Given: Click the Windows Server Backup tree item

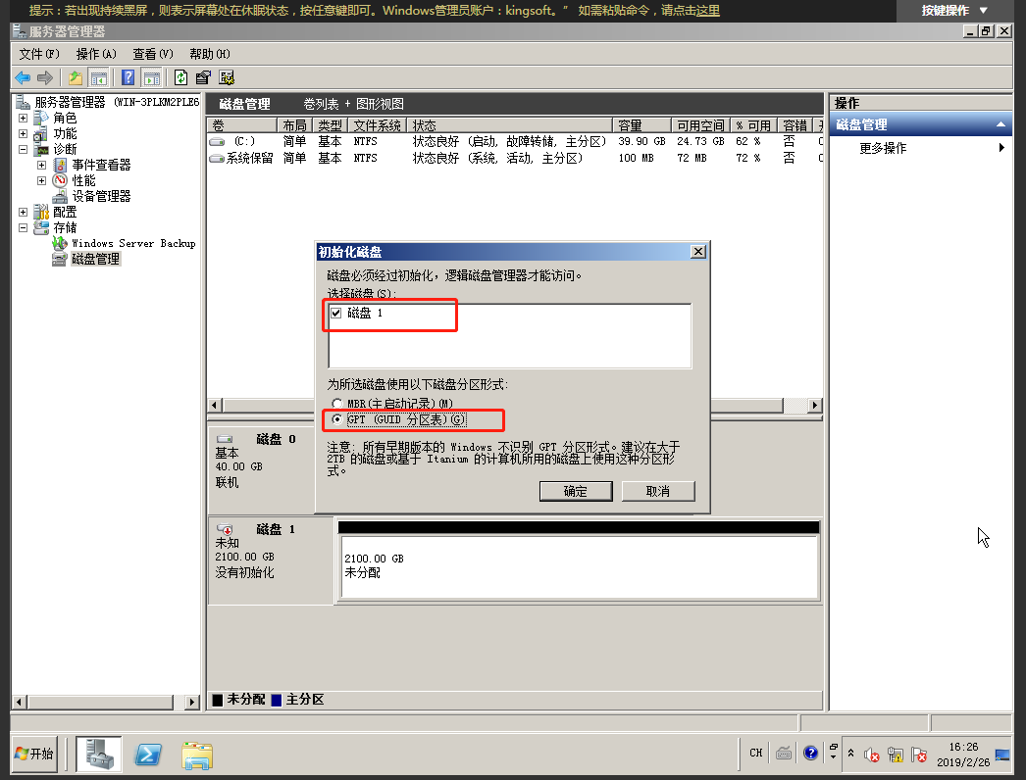Looking at the screenshot, I should (x=132, y=243).
